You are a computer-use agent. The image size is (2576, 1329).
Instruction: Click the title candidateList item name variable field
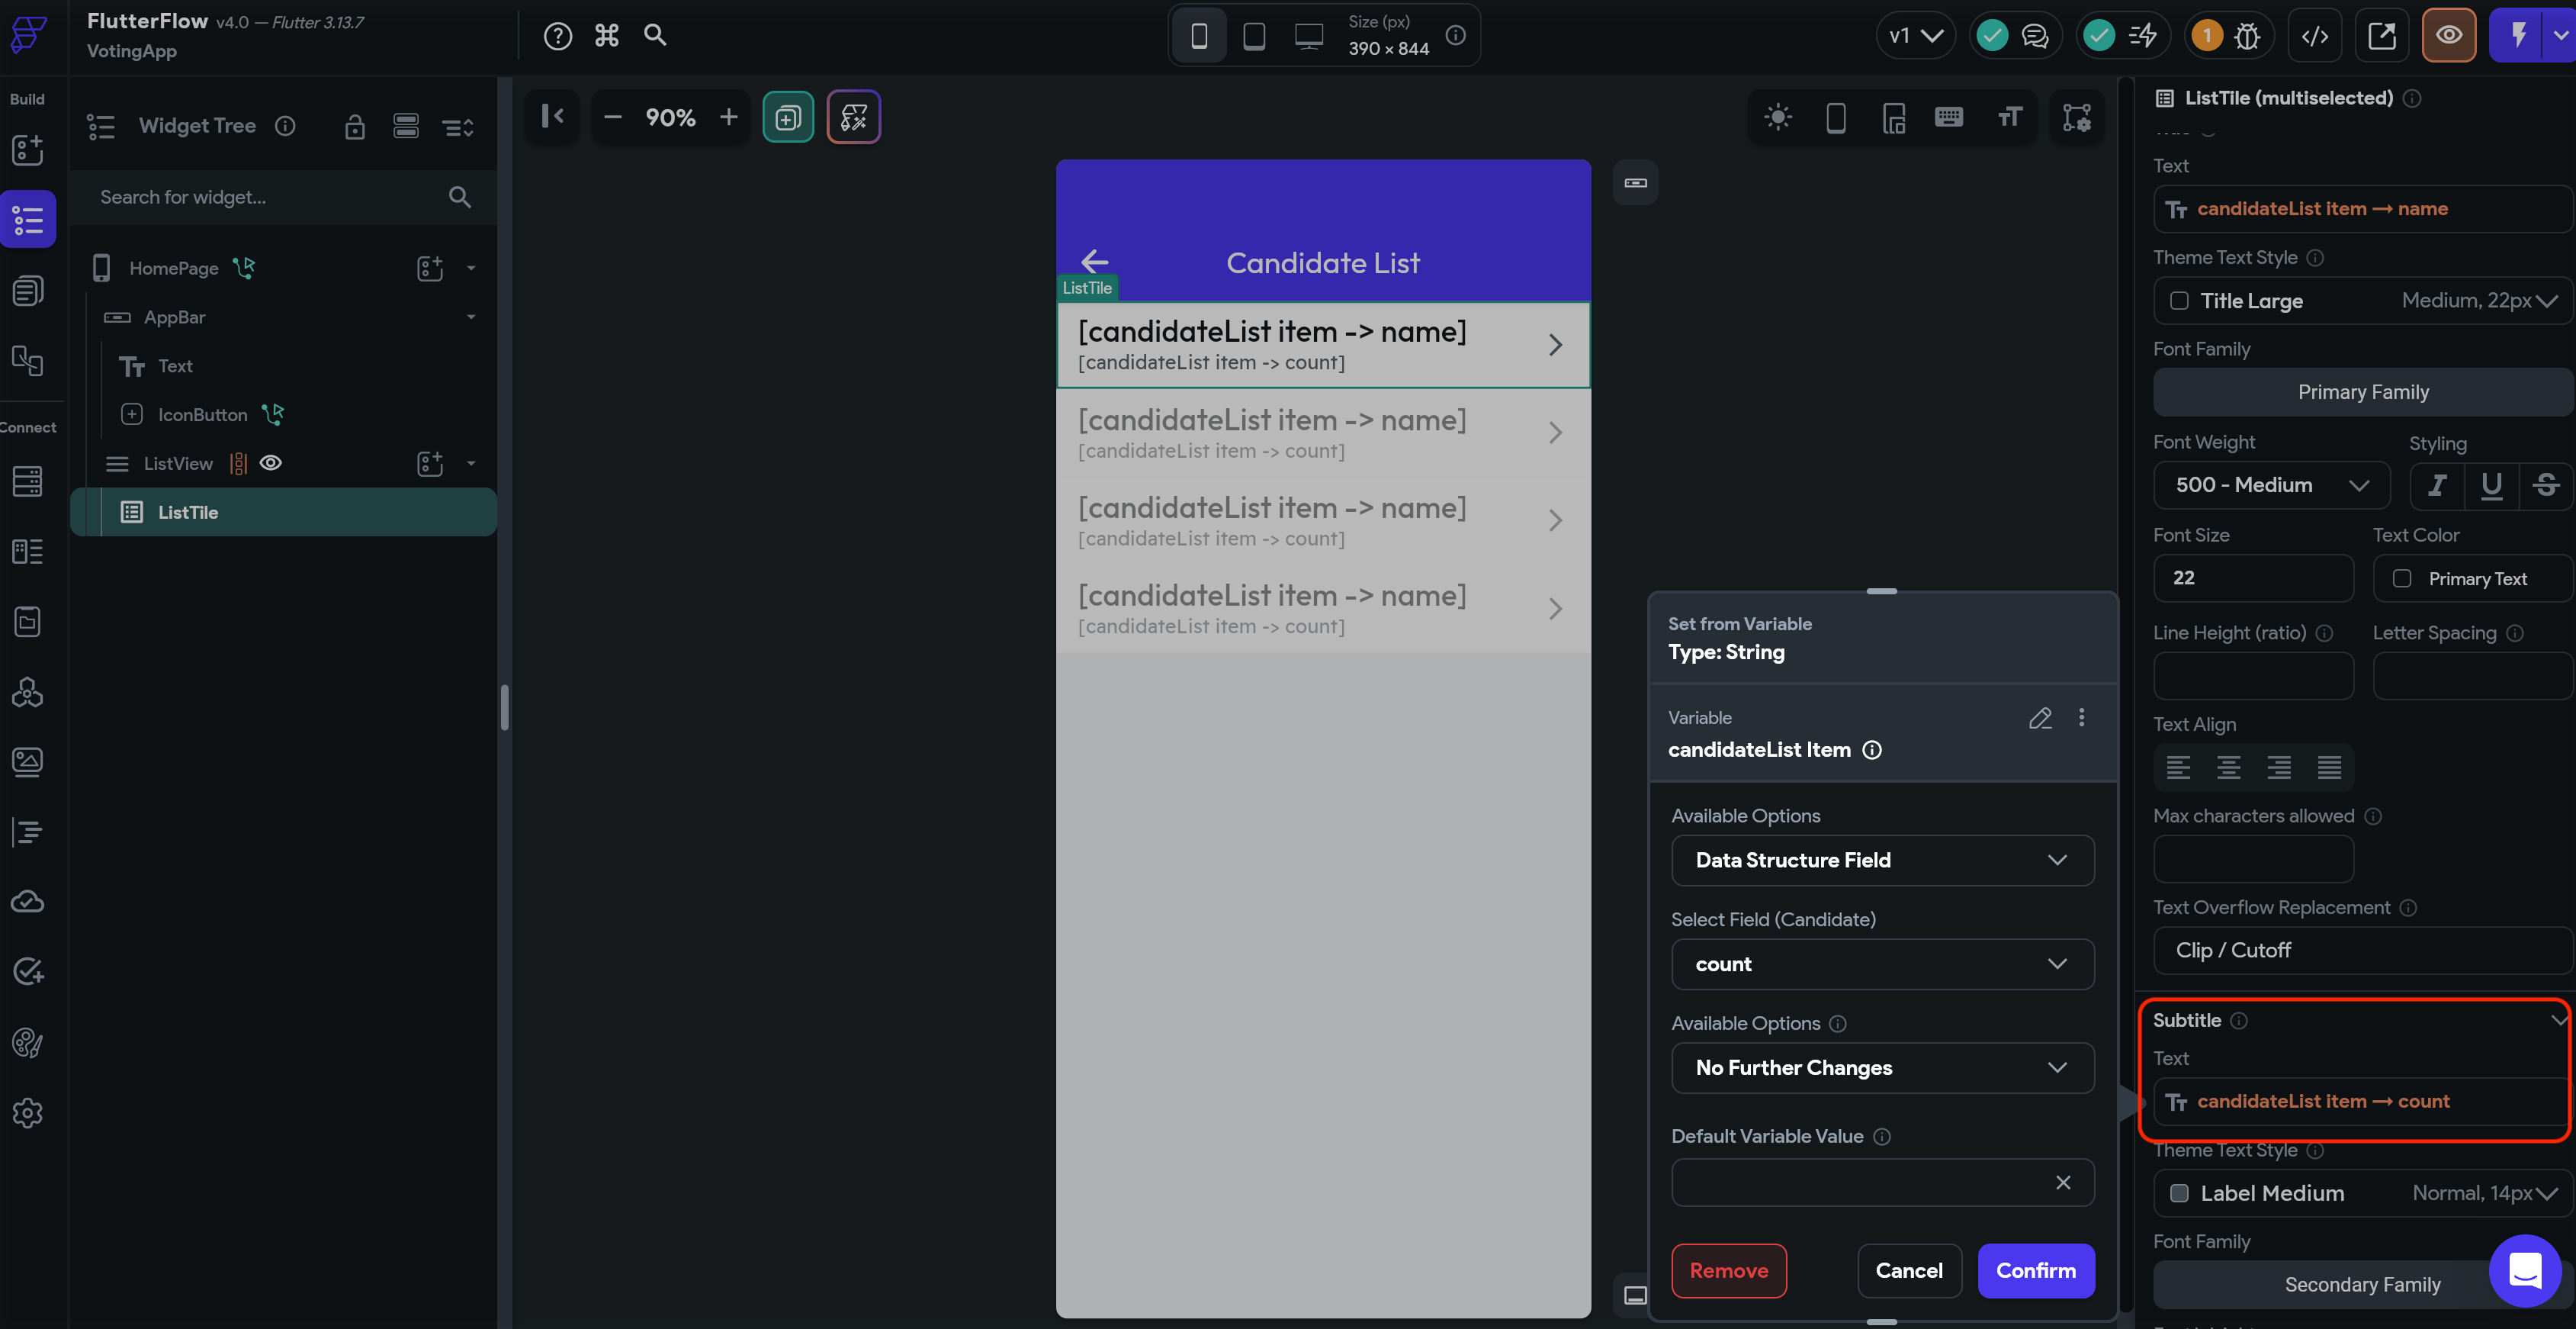[x=2363, y=209]
